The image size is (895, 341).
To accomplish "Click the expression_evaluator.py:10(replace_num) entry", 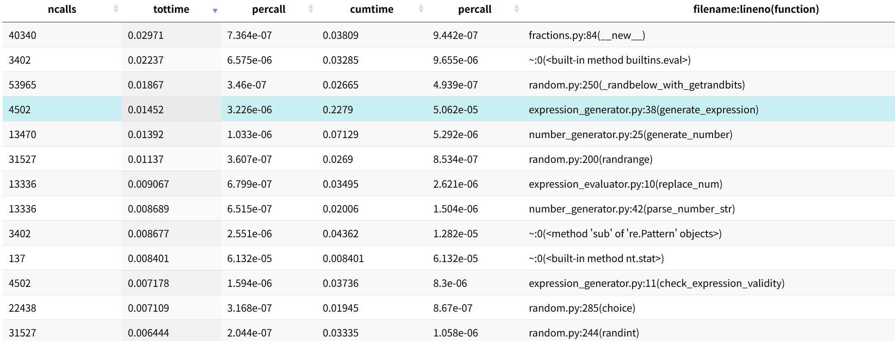I will [625, 184].
